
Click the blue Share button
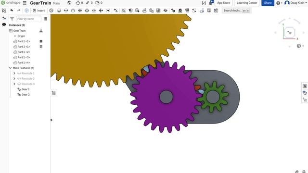tap(268, 3)
